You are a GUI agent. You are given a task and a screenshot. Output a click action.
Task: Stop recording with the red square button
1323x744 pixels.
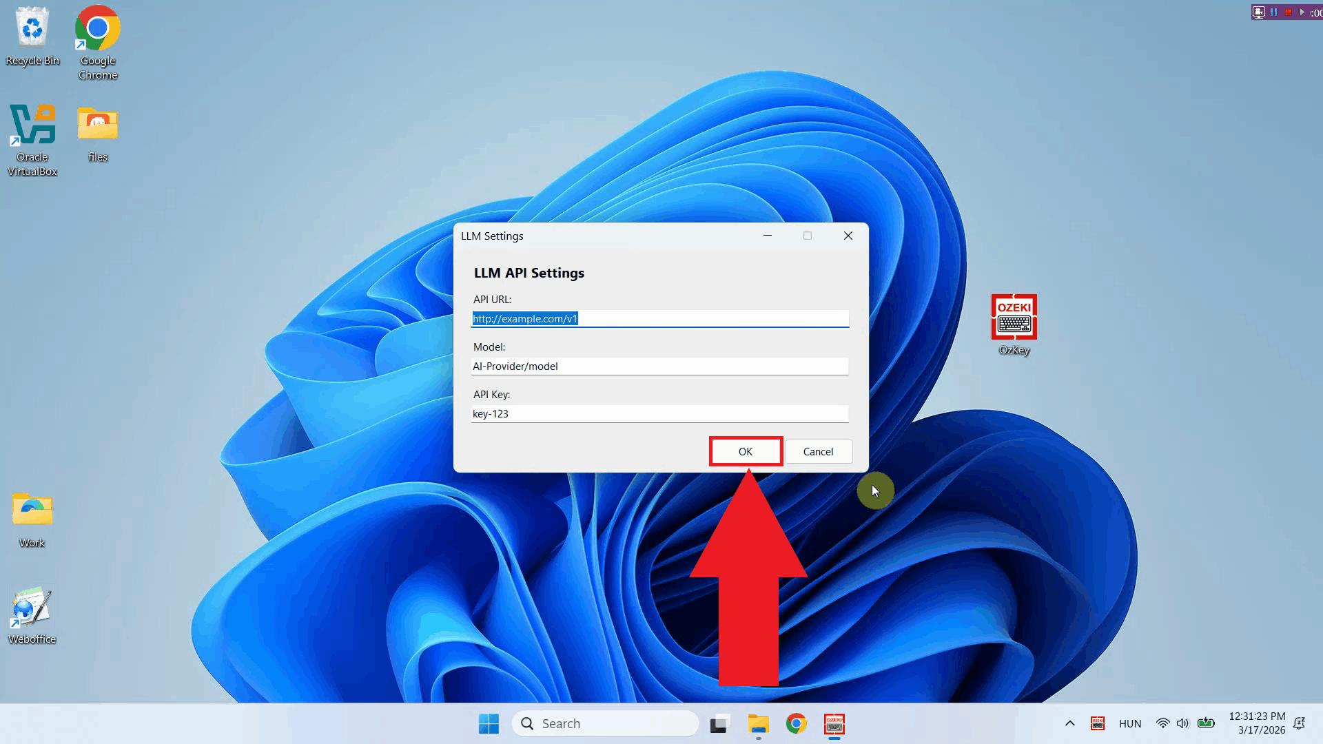(x=1288, y=12)
